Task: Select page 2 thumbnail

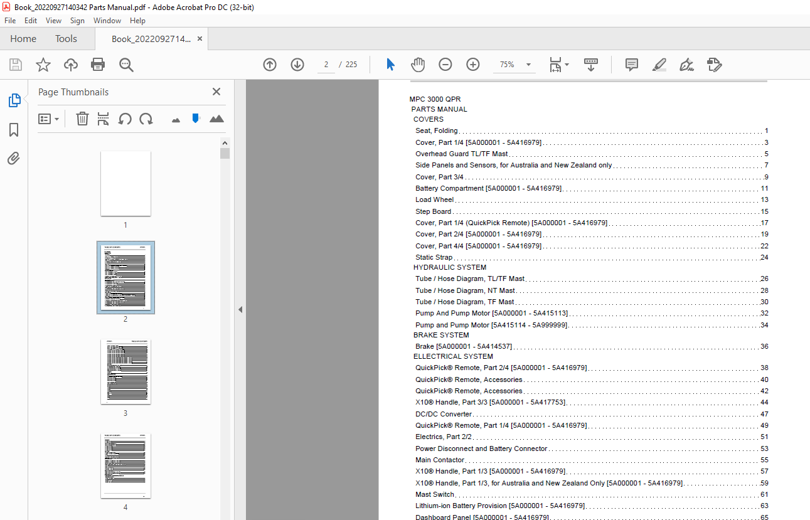Action: point(125,278)
